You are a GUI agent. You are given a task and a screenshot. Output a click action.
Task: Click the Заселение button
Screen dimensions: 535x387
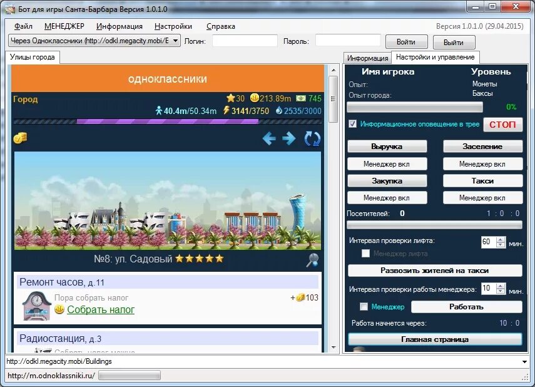tap(482, 146)
